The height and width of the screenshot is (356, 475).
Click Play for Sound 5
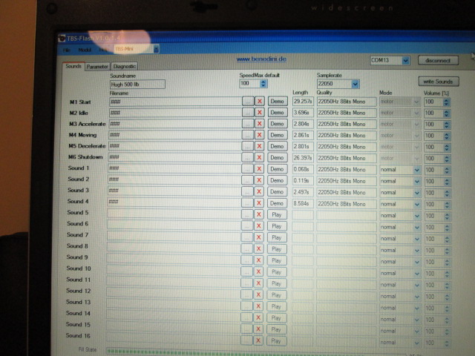pos(277,214)
